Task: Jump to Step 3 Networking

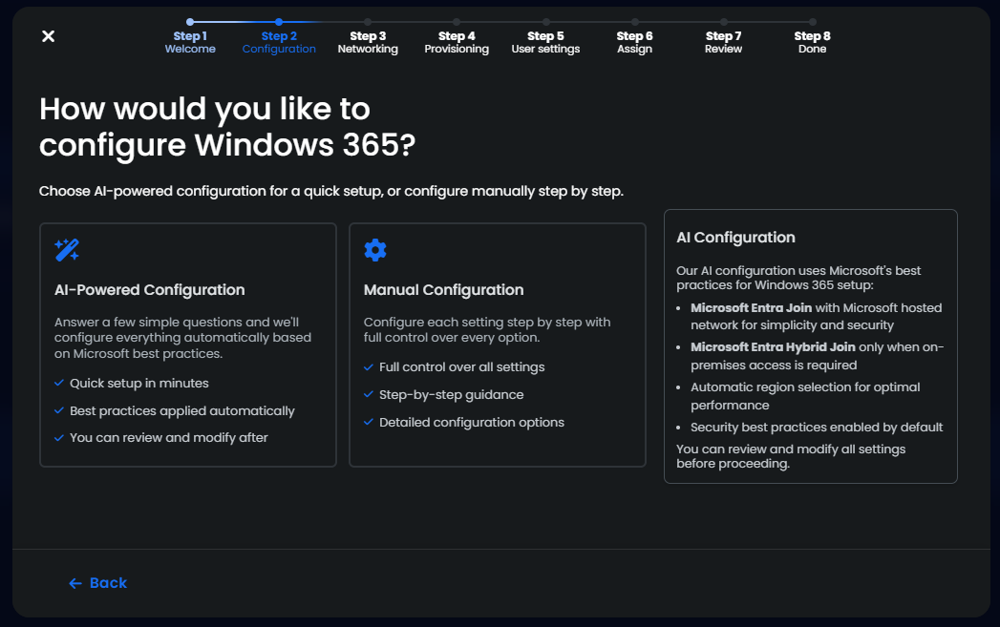Action: point(368,42)
